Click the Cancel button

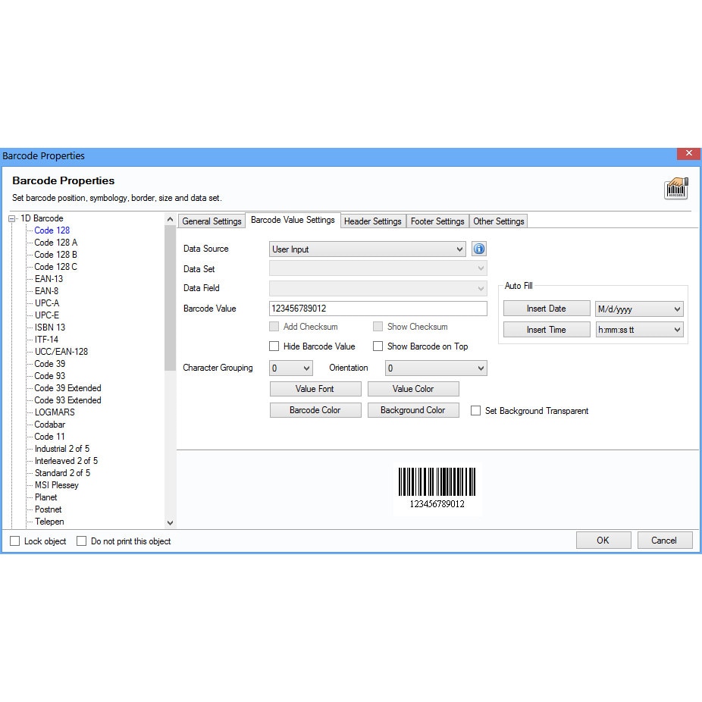664,540
